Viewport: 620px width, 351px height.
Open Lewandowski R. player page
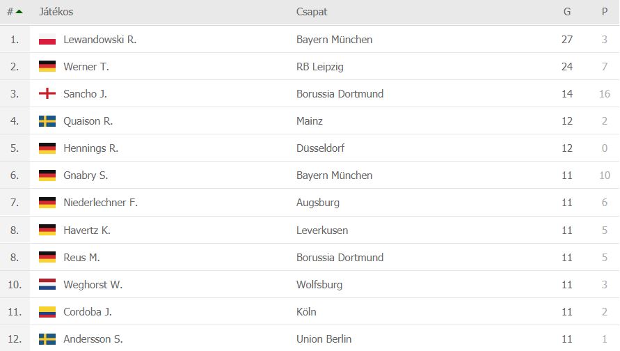100,40
